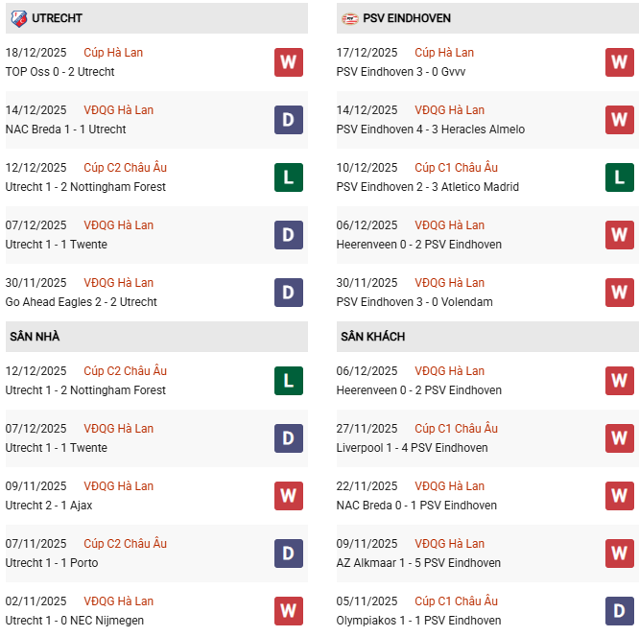The image size is (639, 636).
Task: Click the D badge for NAC Breda 1 - 1 Utrecht
Action: 288,120
